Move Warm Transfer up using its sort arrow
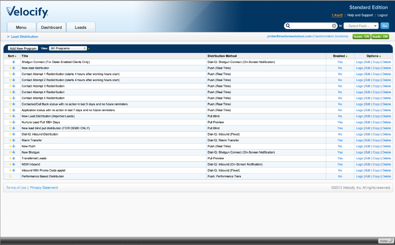The height and width of the screenshot is (245, 395). coord(9,140)
